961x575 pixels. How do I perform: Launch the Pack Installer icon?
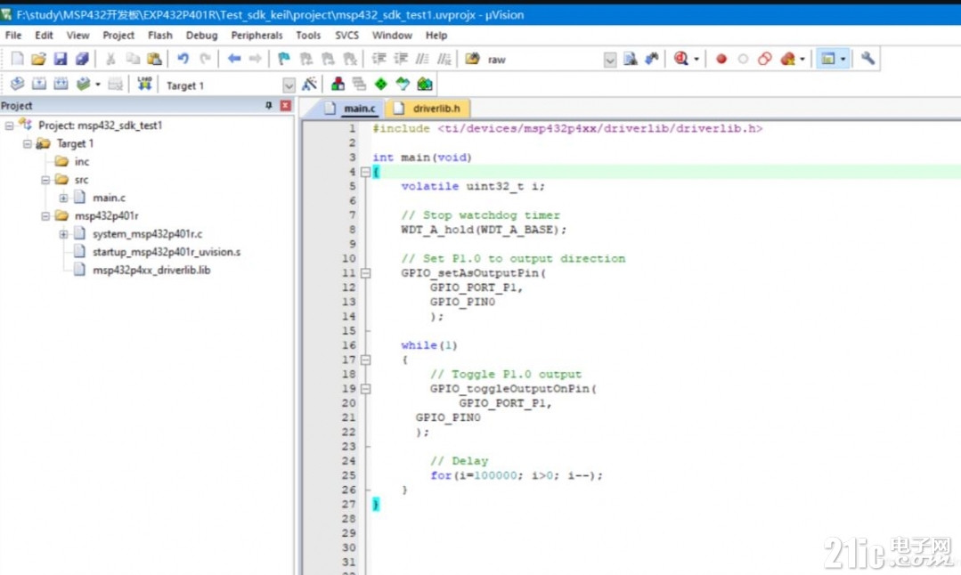point(425,84)
